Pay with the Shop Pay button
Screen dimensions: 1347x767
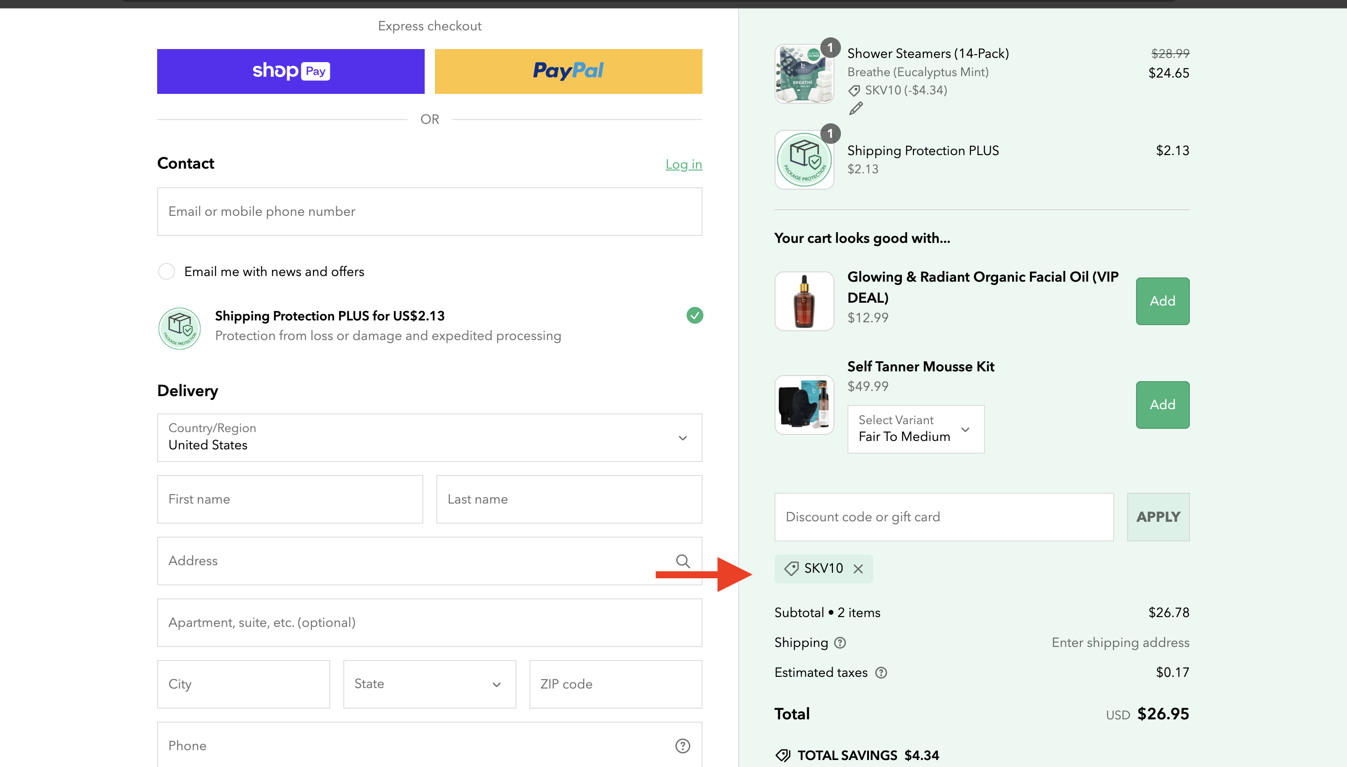[290, 71]
